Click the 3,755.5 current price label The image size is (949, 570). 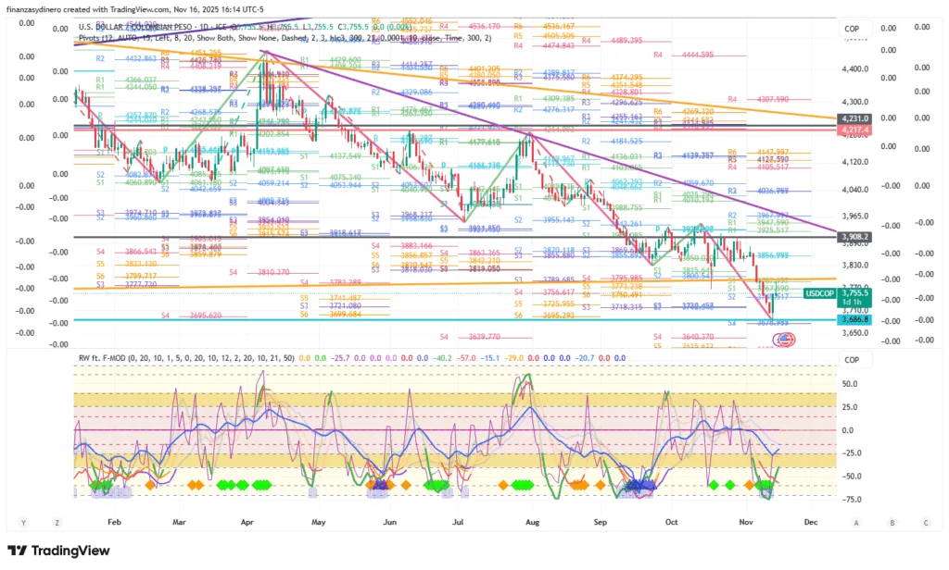pos(854,291)
